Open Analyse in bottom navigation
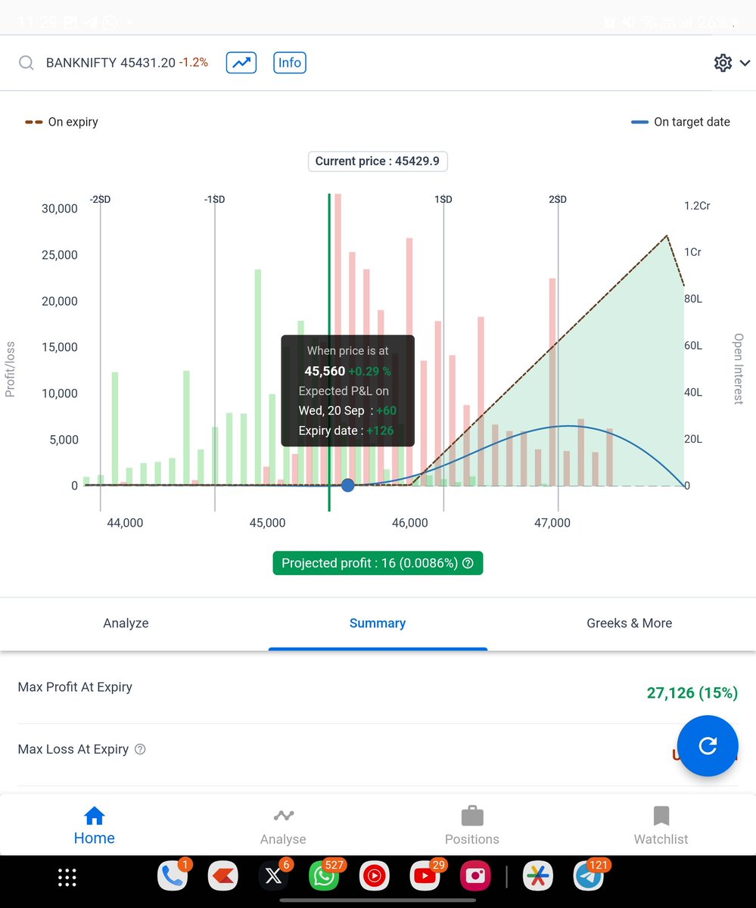Viewport: 756px width, 908px height. click(283, 826)
